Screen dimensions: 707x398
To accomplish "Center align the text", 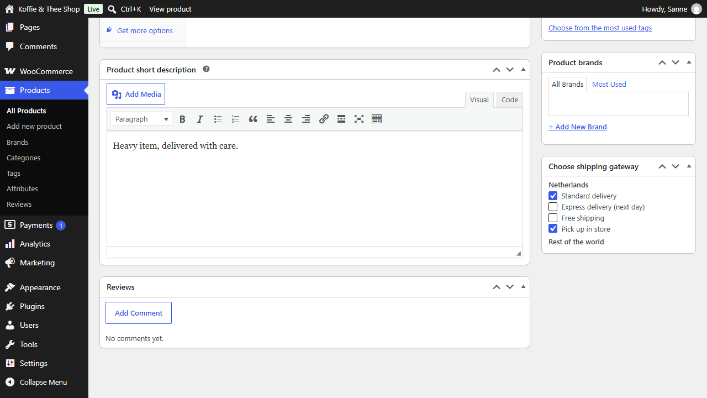I will click(288, 119).
